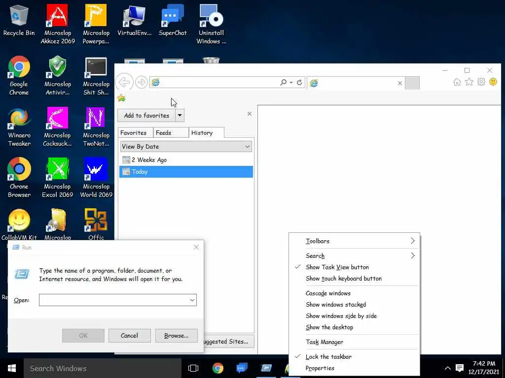Select Show windows side by side

pyautogui.click(x=354, y=316)
